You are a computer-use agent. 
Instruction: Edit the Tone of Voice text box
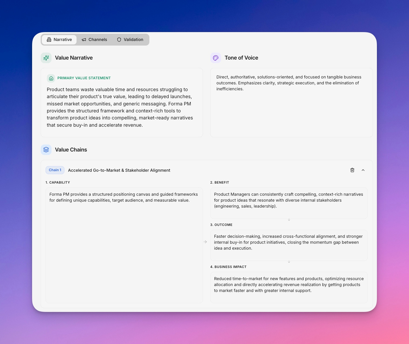291,102
